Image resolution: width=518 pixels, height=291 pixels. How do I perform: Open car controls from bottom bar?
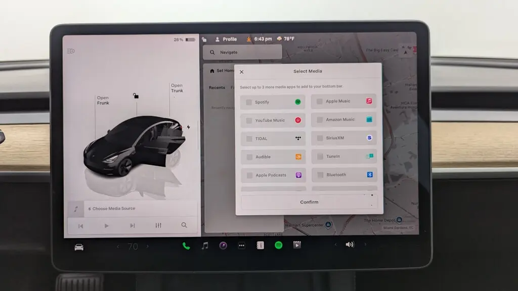[79, 247]
